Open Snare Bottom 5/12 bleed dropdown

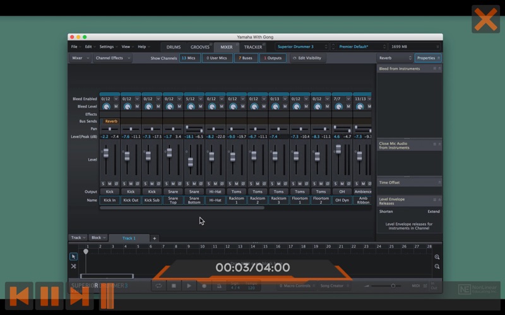[200, 99]
